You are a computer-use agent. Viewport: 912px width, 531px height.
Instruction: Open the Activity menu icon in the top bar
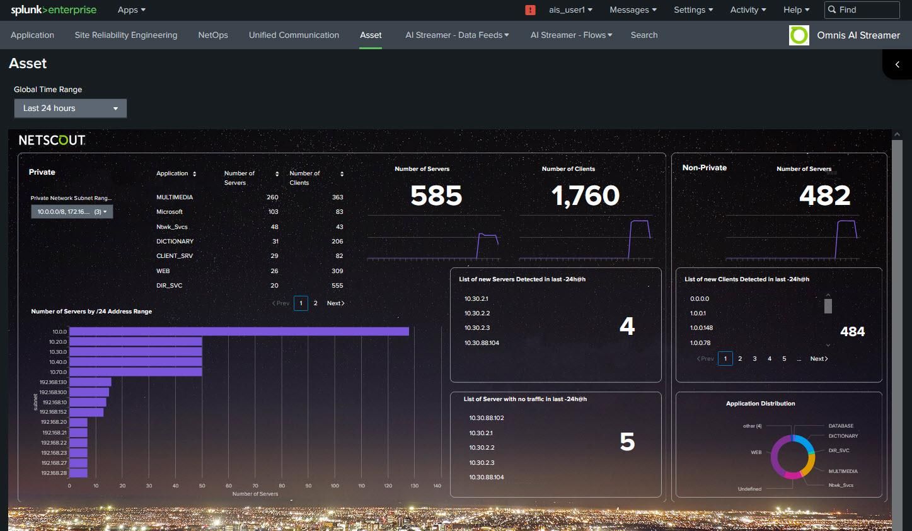coord(747,9)
